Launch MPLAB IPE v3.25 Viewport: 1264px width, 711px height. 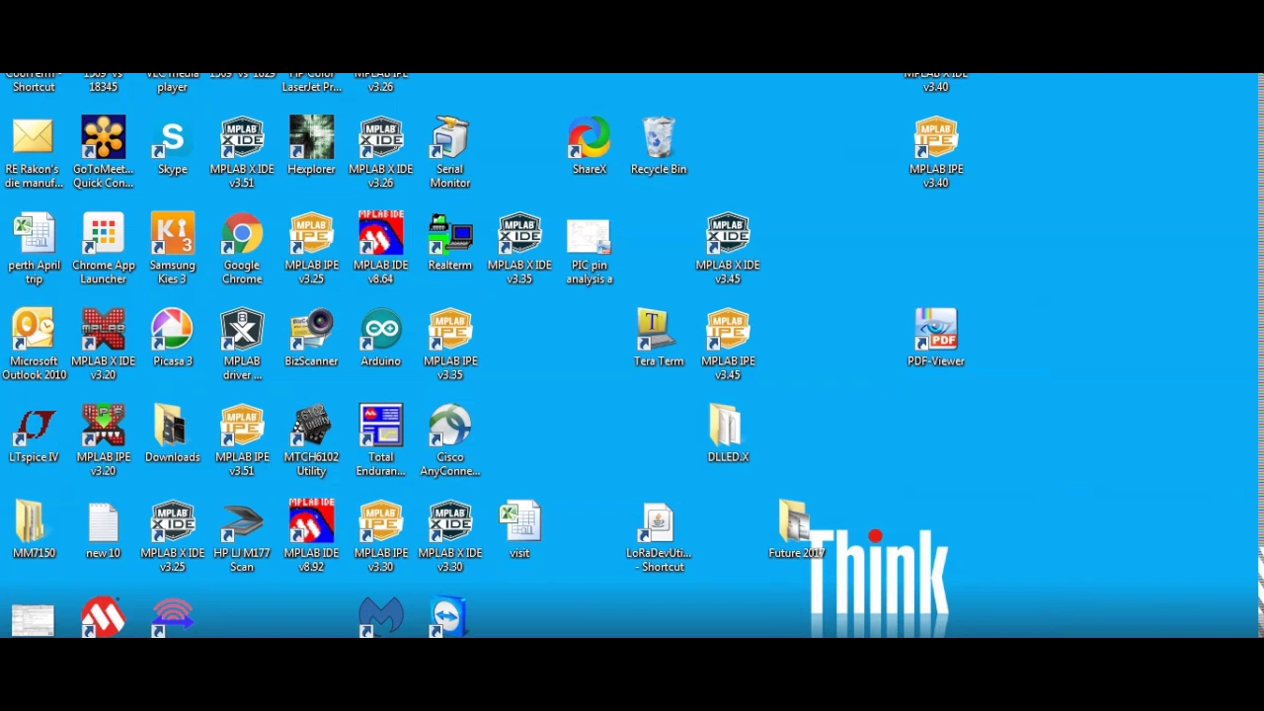311,249
